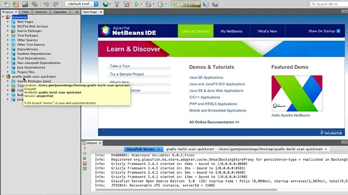
Task: Click the Redo arrow icon
Action: [56, 4]
